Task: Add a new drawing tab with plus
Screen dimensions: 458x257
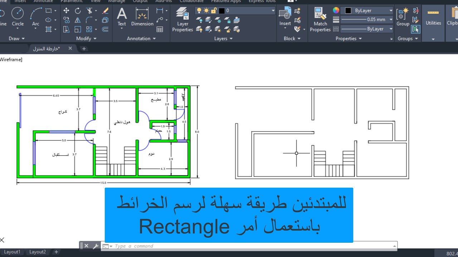Action: (x=84, y=49)
